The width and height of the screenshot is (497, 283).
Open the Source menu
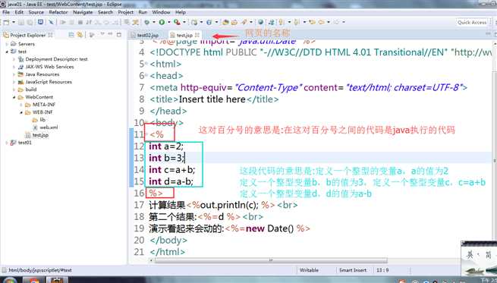(x=36, y=12)
